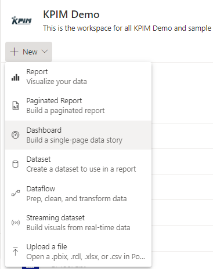Viewport: 213px width, 269px height.
Task: Click the Upload a file arrow icon
Action: pos(16,251)
